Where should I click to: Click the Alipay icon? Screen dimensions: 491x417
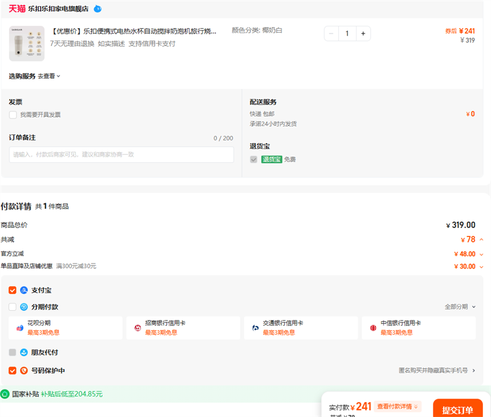pos(24,290)
